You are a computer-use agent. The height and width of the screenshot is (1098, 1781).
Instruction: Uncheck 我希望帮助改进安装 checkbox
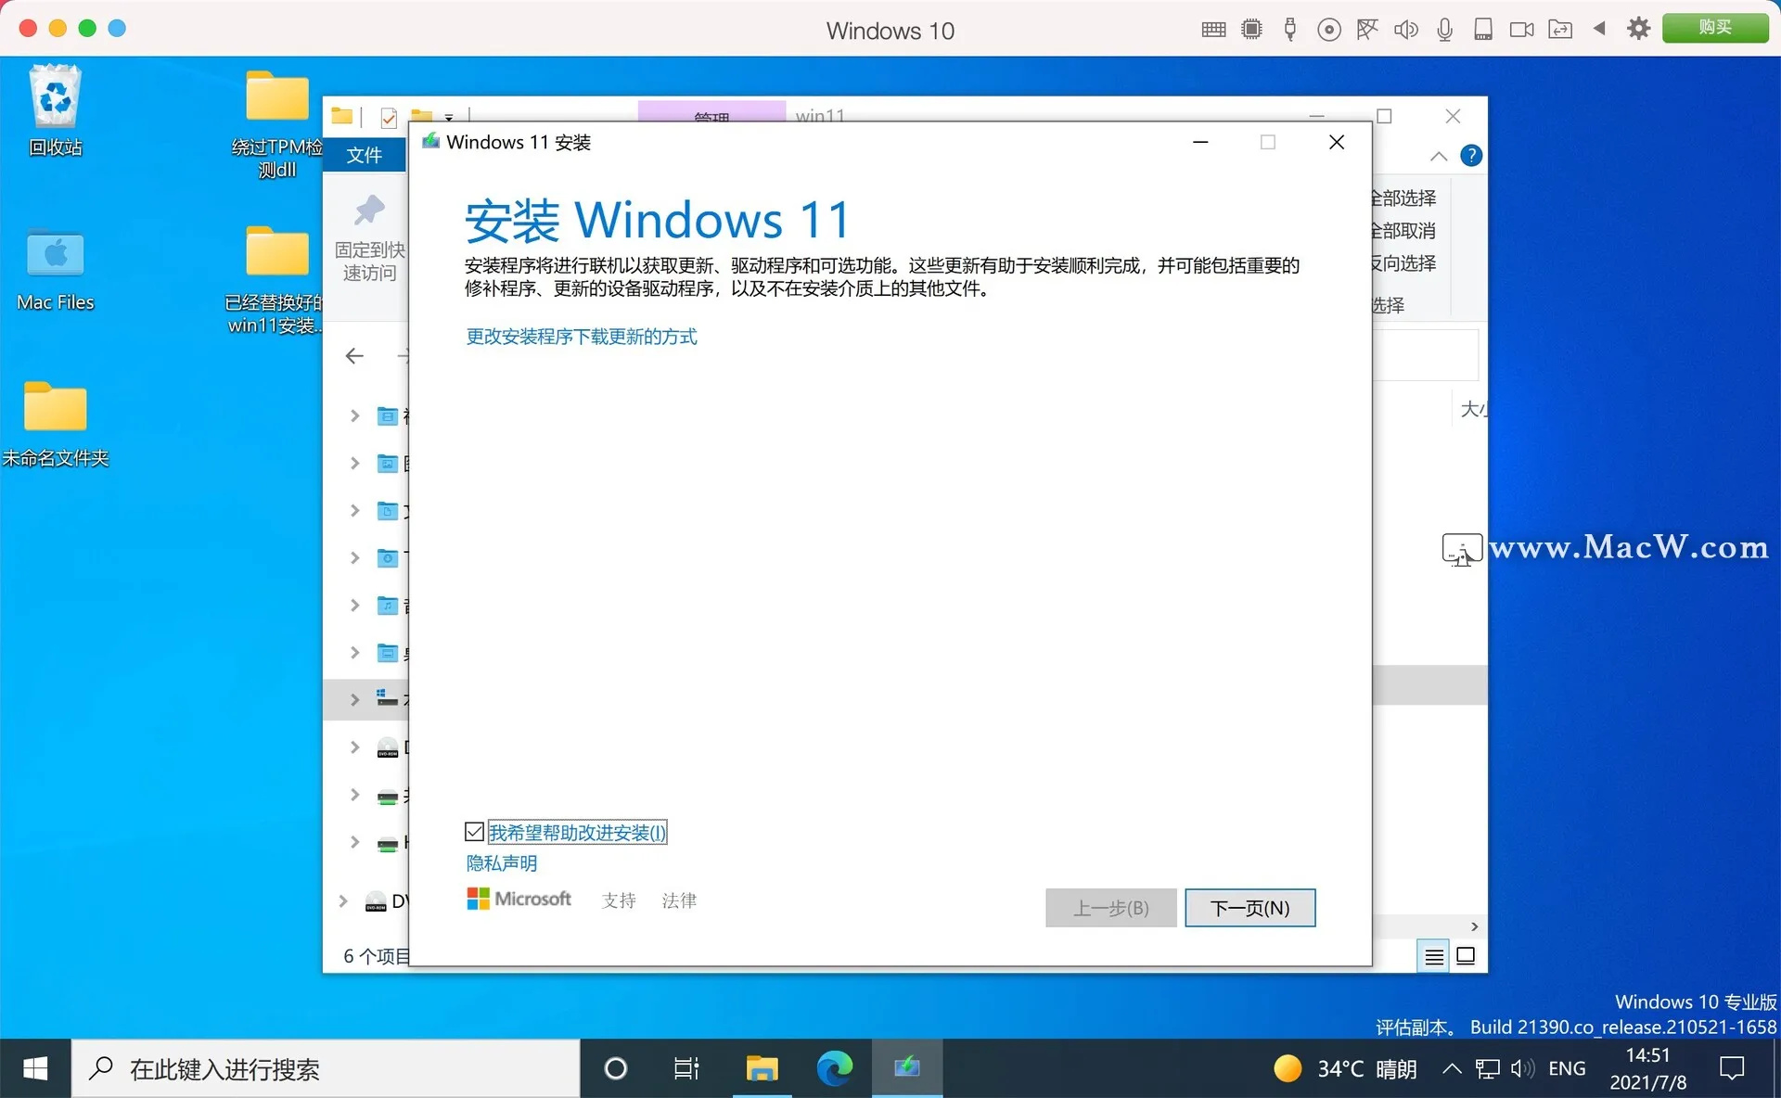(475, 831)
